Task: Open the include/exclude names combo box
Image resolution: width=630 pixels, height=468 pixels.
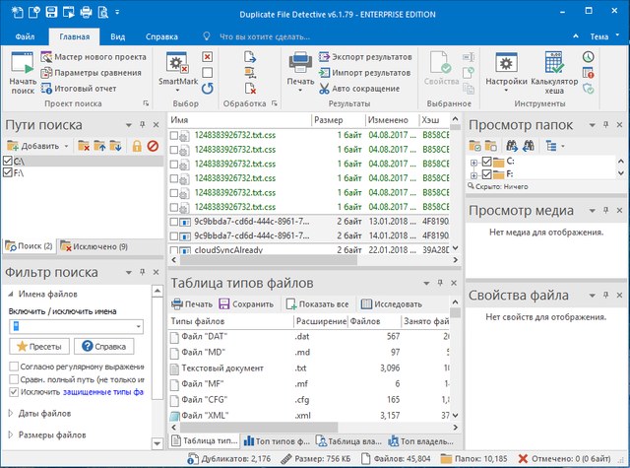Action: coord(138,326)
